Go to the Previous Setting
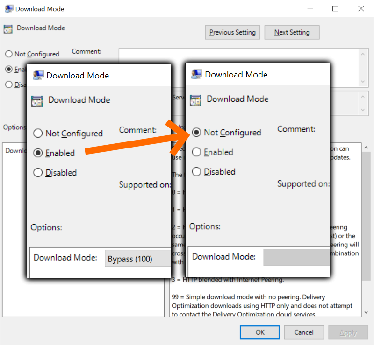The image size is (374, 345). [x=232, y=32]
